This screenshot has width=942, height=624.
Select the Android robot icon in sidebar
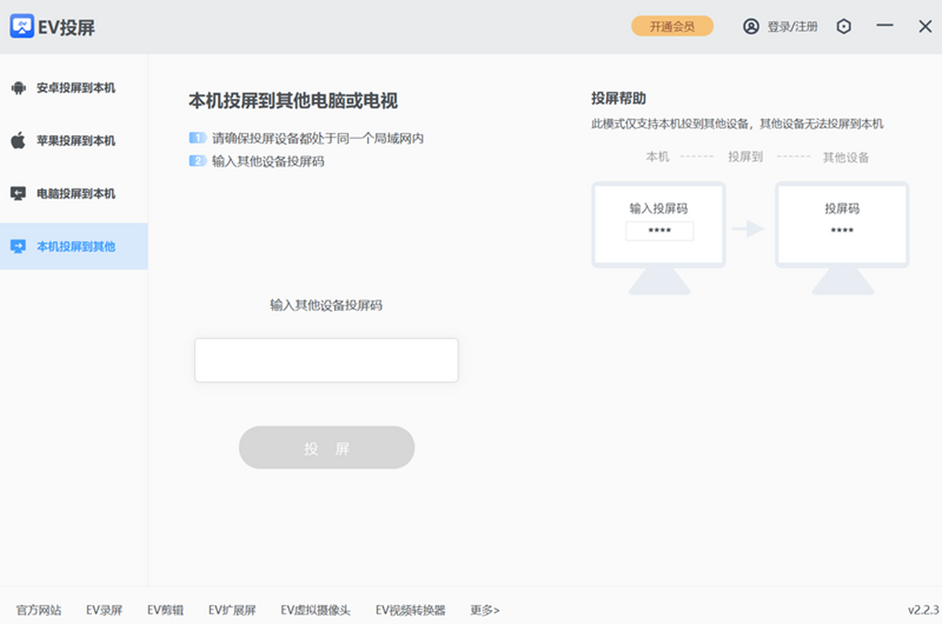[18, 88]
